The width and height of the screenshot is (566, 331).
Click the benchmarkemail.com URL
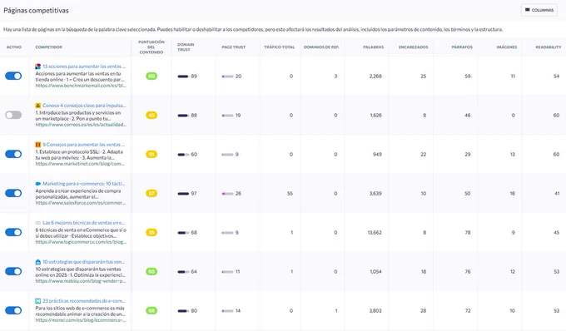(x=81, y=86)
